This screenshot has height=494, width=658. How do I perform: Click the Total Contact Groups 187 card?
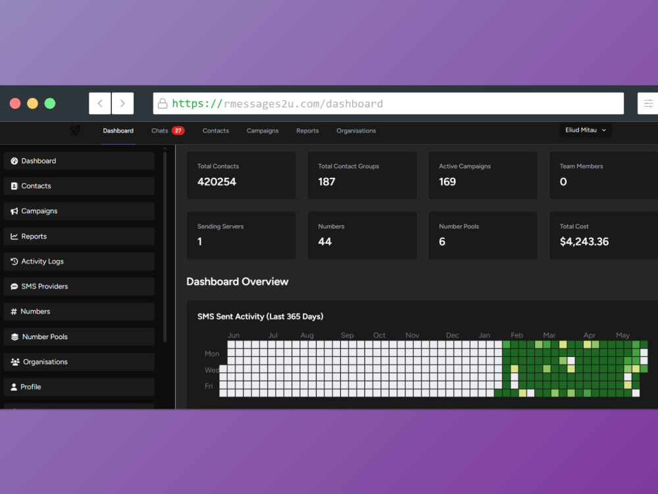[x=362, y=175]
